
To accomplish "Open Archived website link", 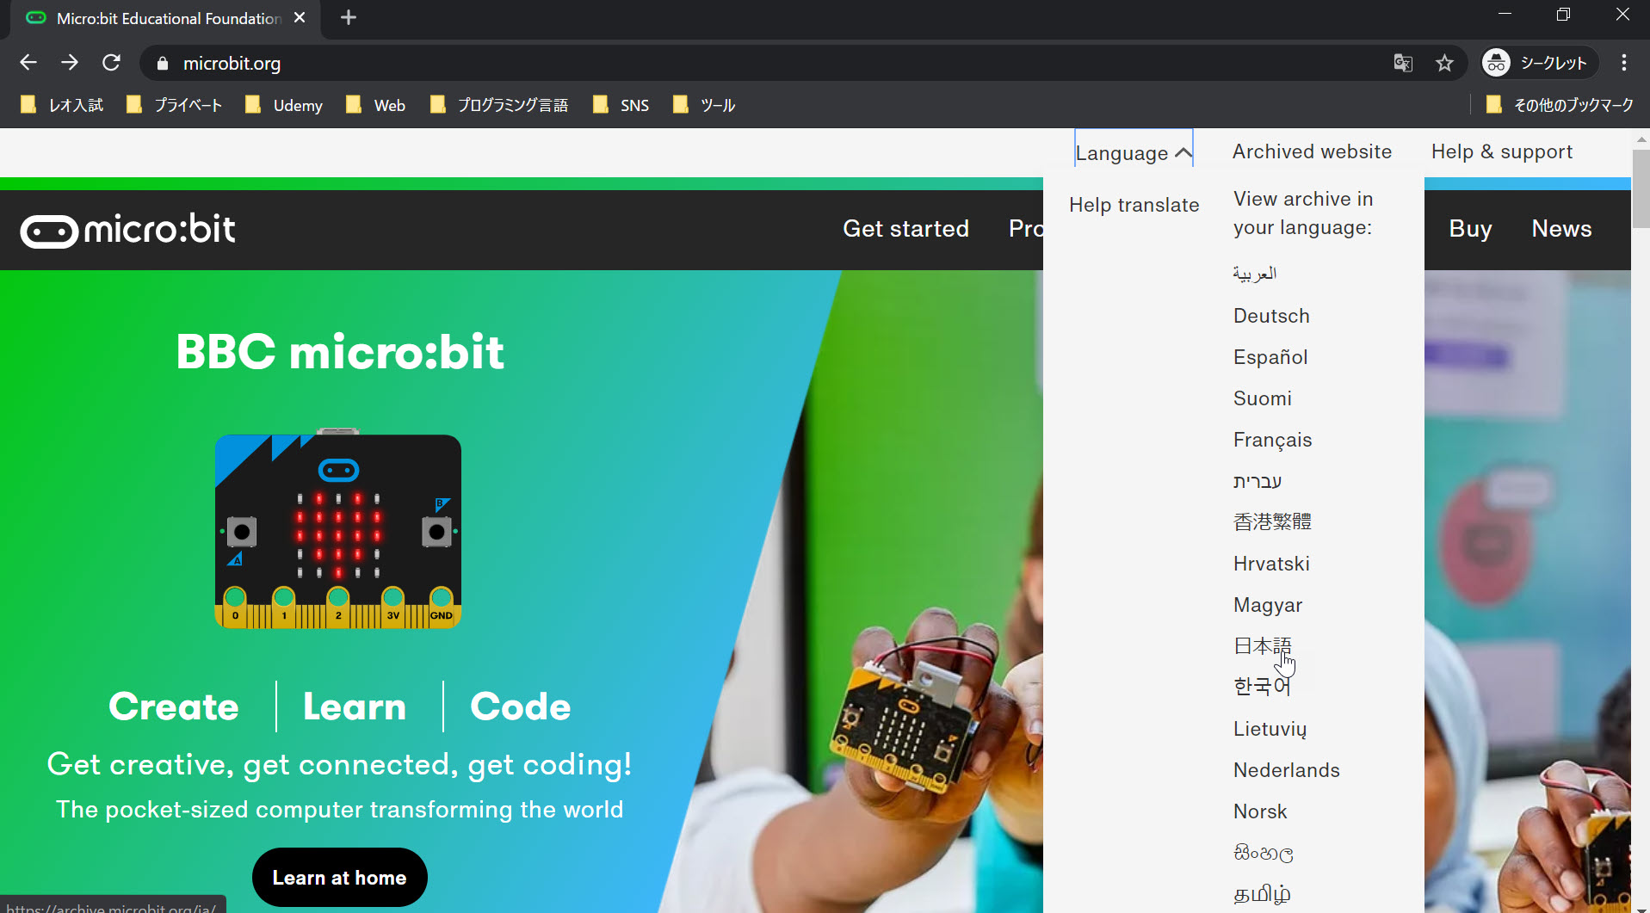I will click(1312, 151).
